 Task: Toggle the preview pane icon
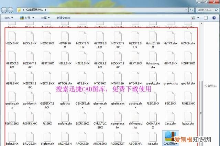coord(206,18)
